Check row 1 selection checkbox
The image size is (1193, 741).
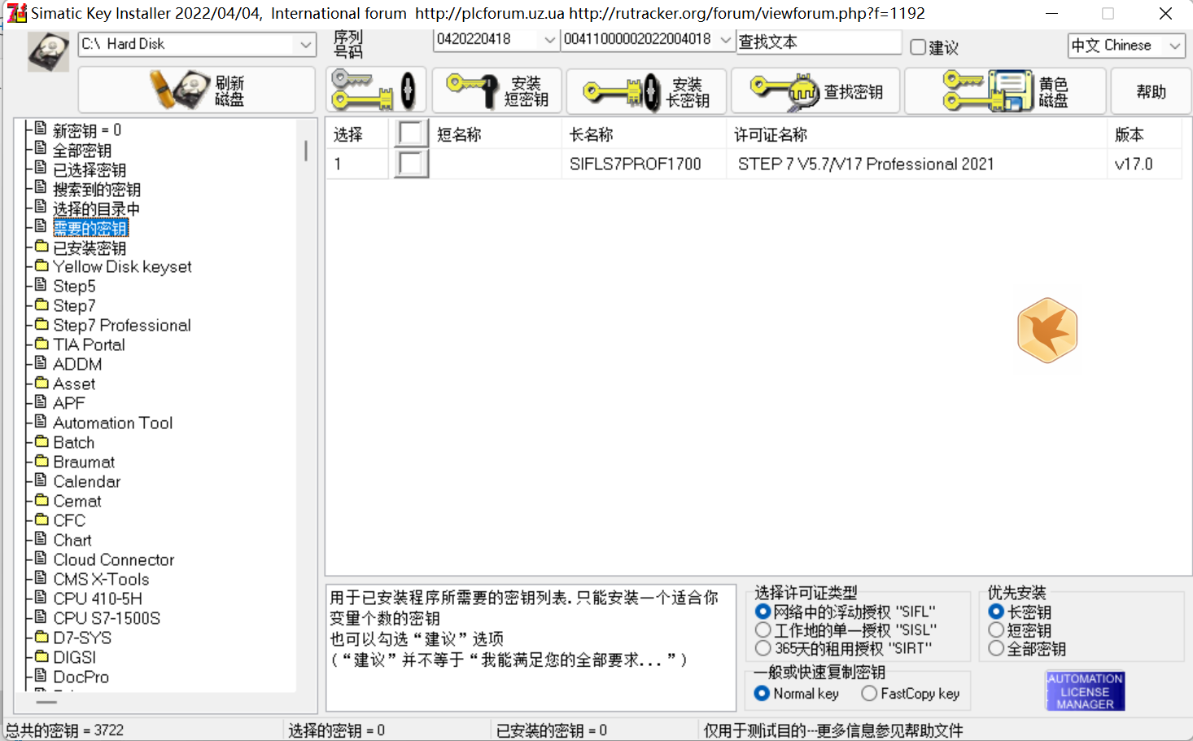[411, 164]
